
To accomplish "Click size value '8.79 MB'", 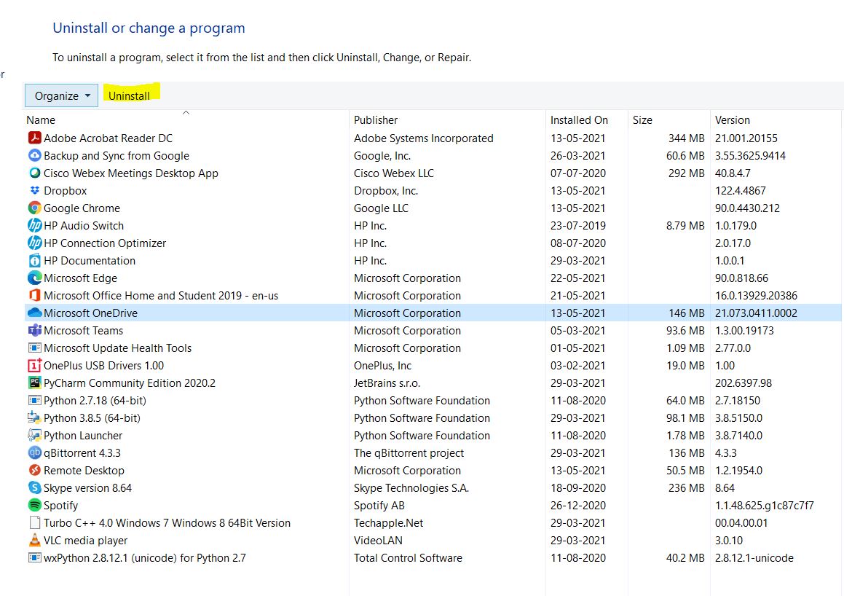I will 685,226.
